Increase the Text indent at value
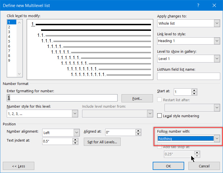Screen dimensions: 223x173 pos(75,140)
